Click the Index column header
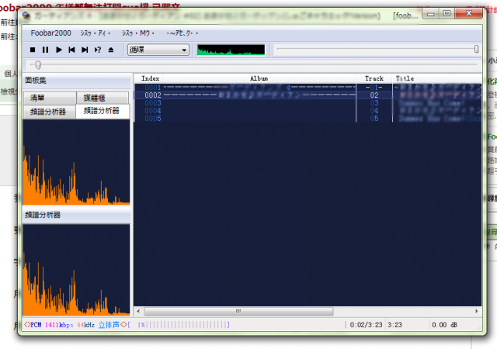Image resolution: width=497 pixels, height=349 pixels. (x=150, y=78)
